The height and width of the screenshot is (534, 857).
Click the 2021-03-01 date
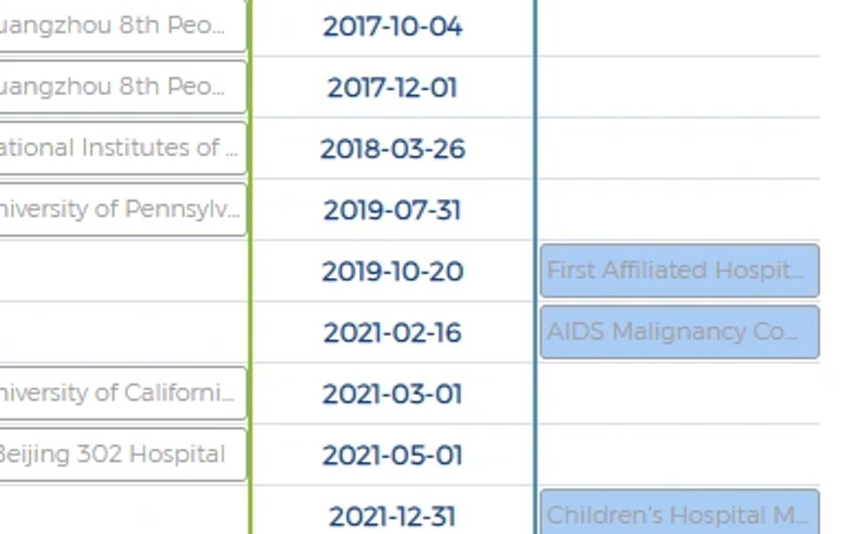click(392, 393)
